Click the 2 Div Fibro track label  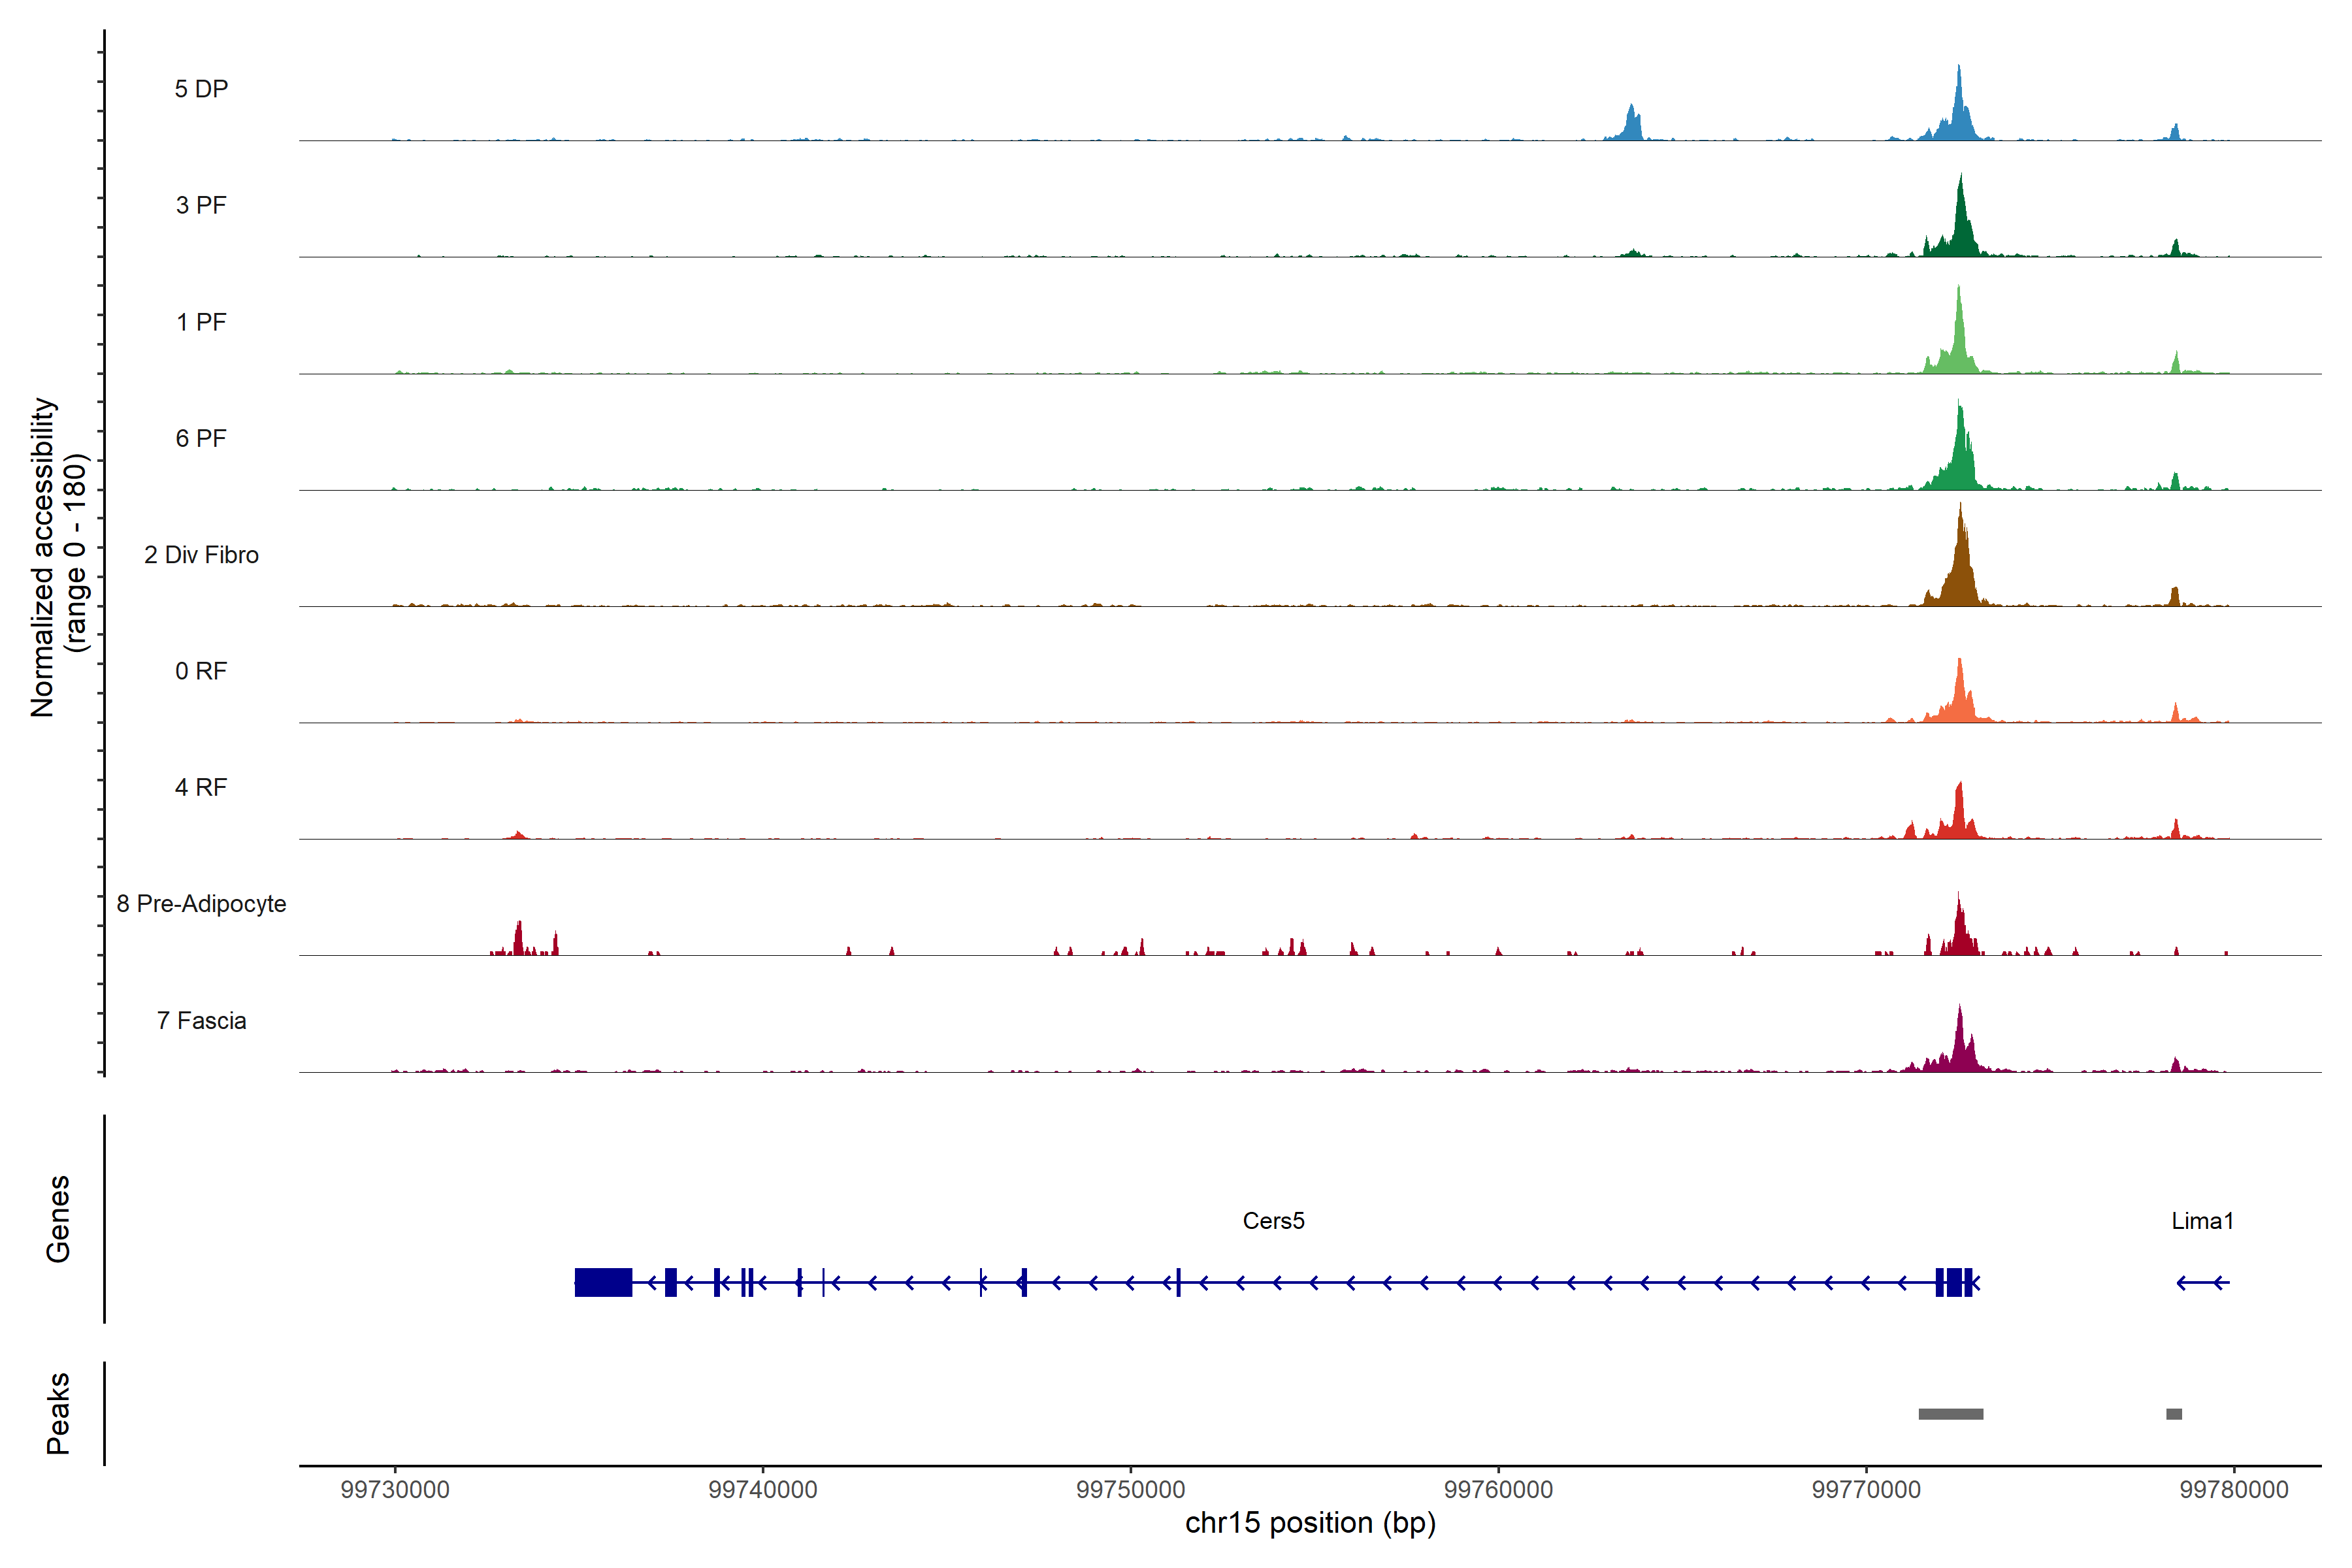click(x=201, y=555)
